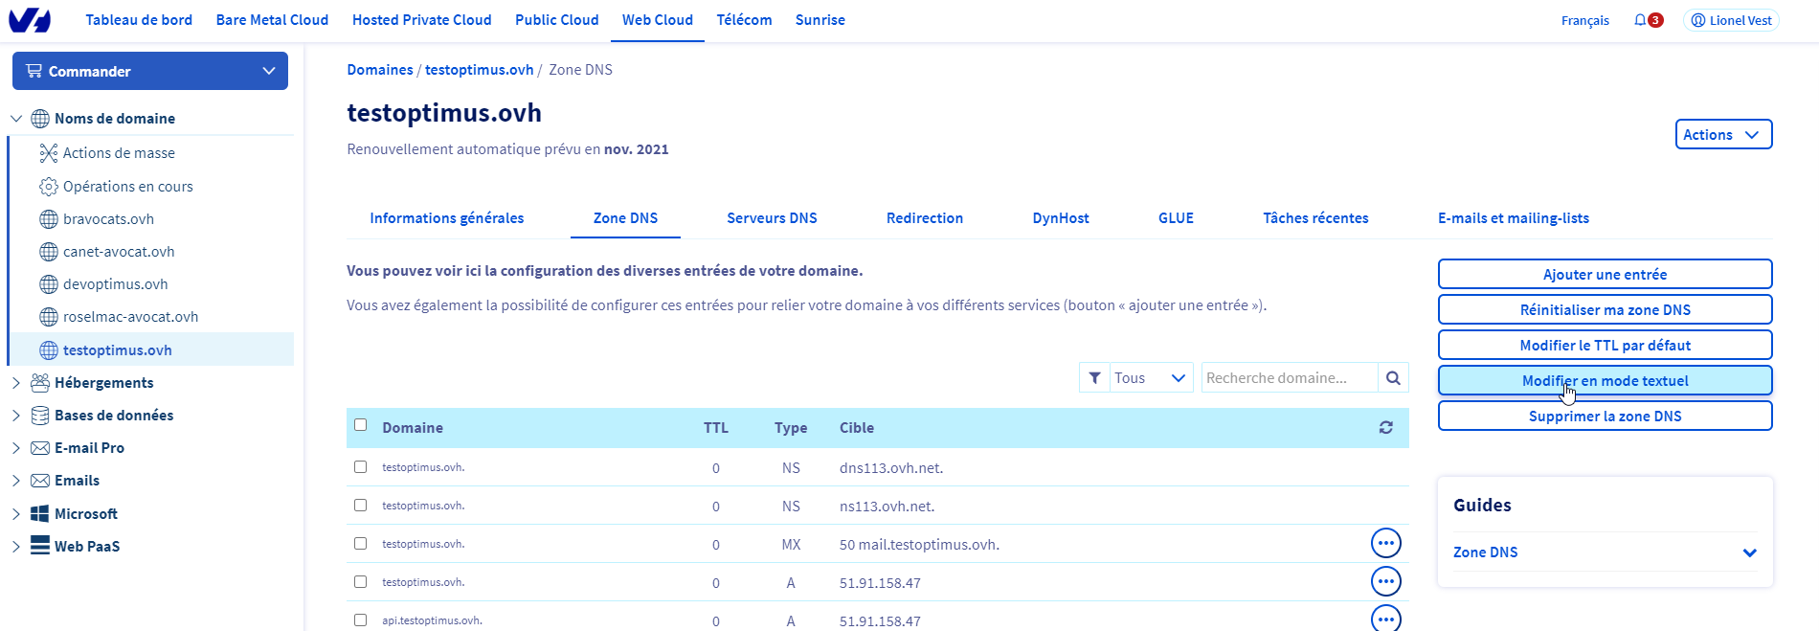Viewport: 1819px width, 631px height.
Task: Open the Bare Metal Cloud menu
Action: point(272,20)
